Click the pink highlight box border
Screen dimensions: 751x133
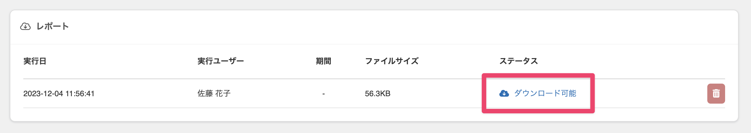pos(538,75)
